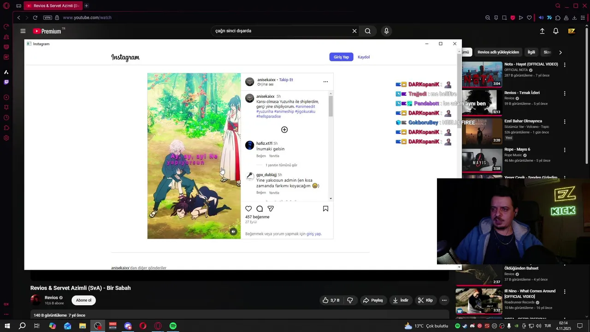Screen dimensions: 590x332
Task: Open options for 'Ill Nino - What Comes Around'
Action: (565, 292)
